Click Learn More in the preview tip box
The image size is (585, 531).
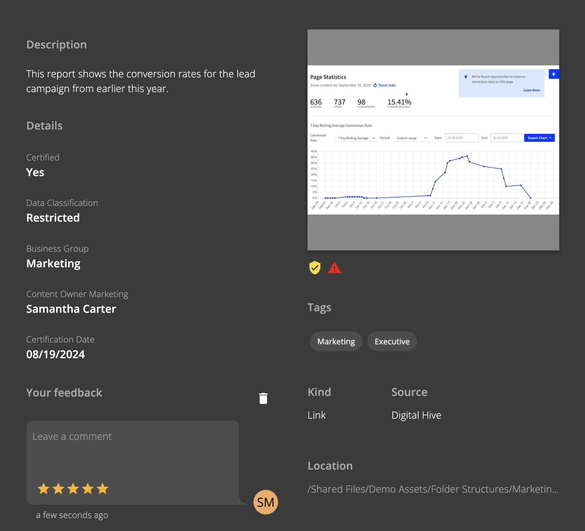click(x=531, y=90)
